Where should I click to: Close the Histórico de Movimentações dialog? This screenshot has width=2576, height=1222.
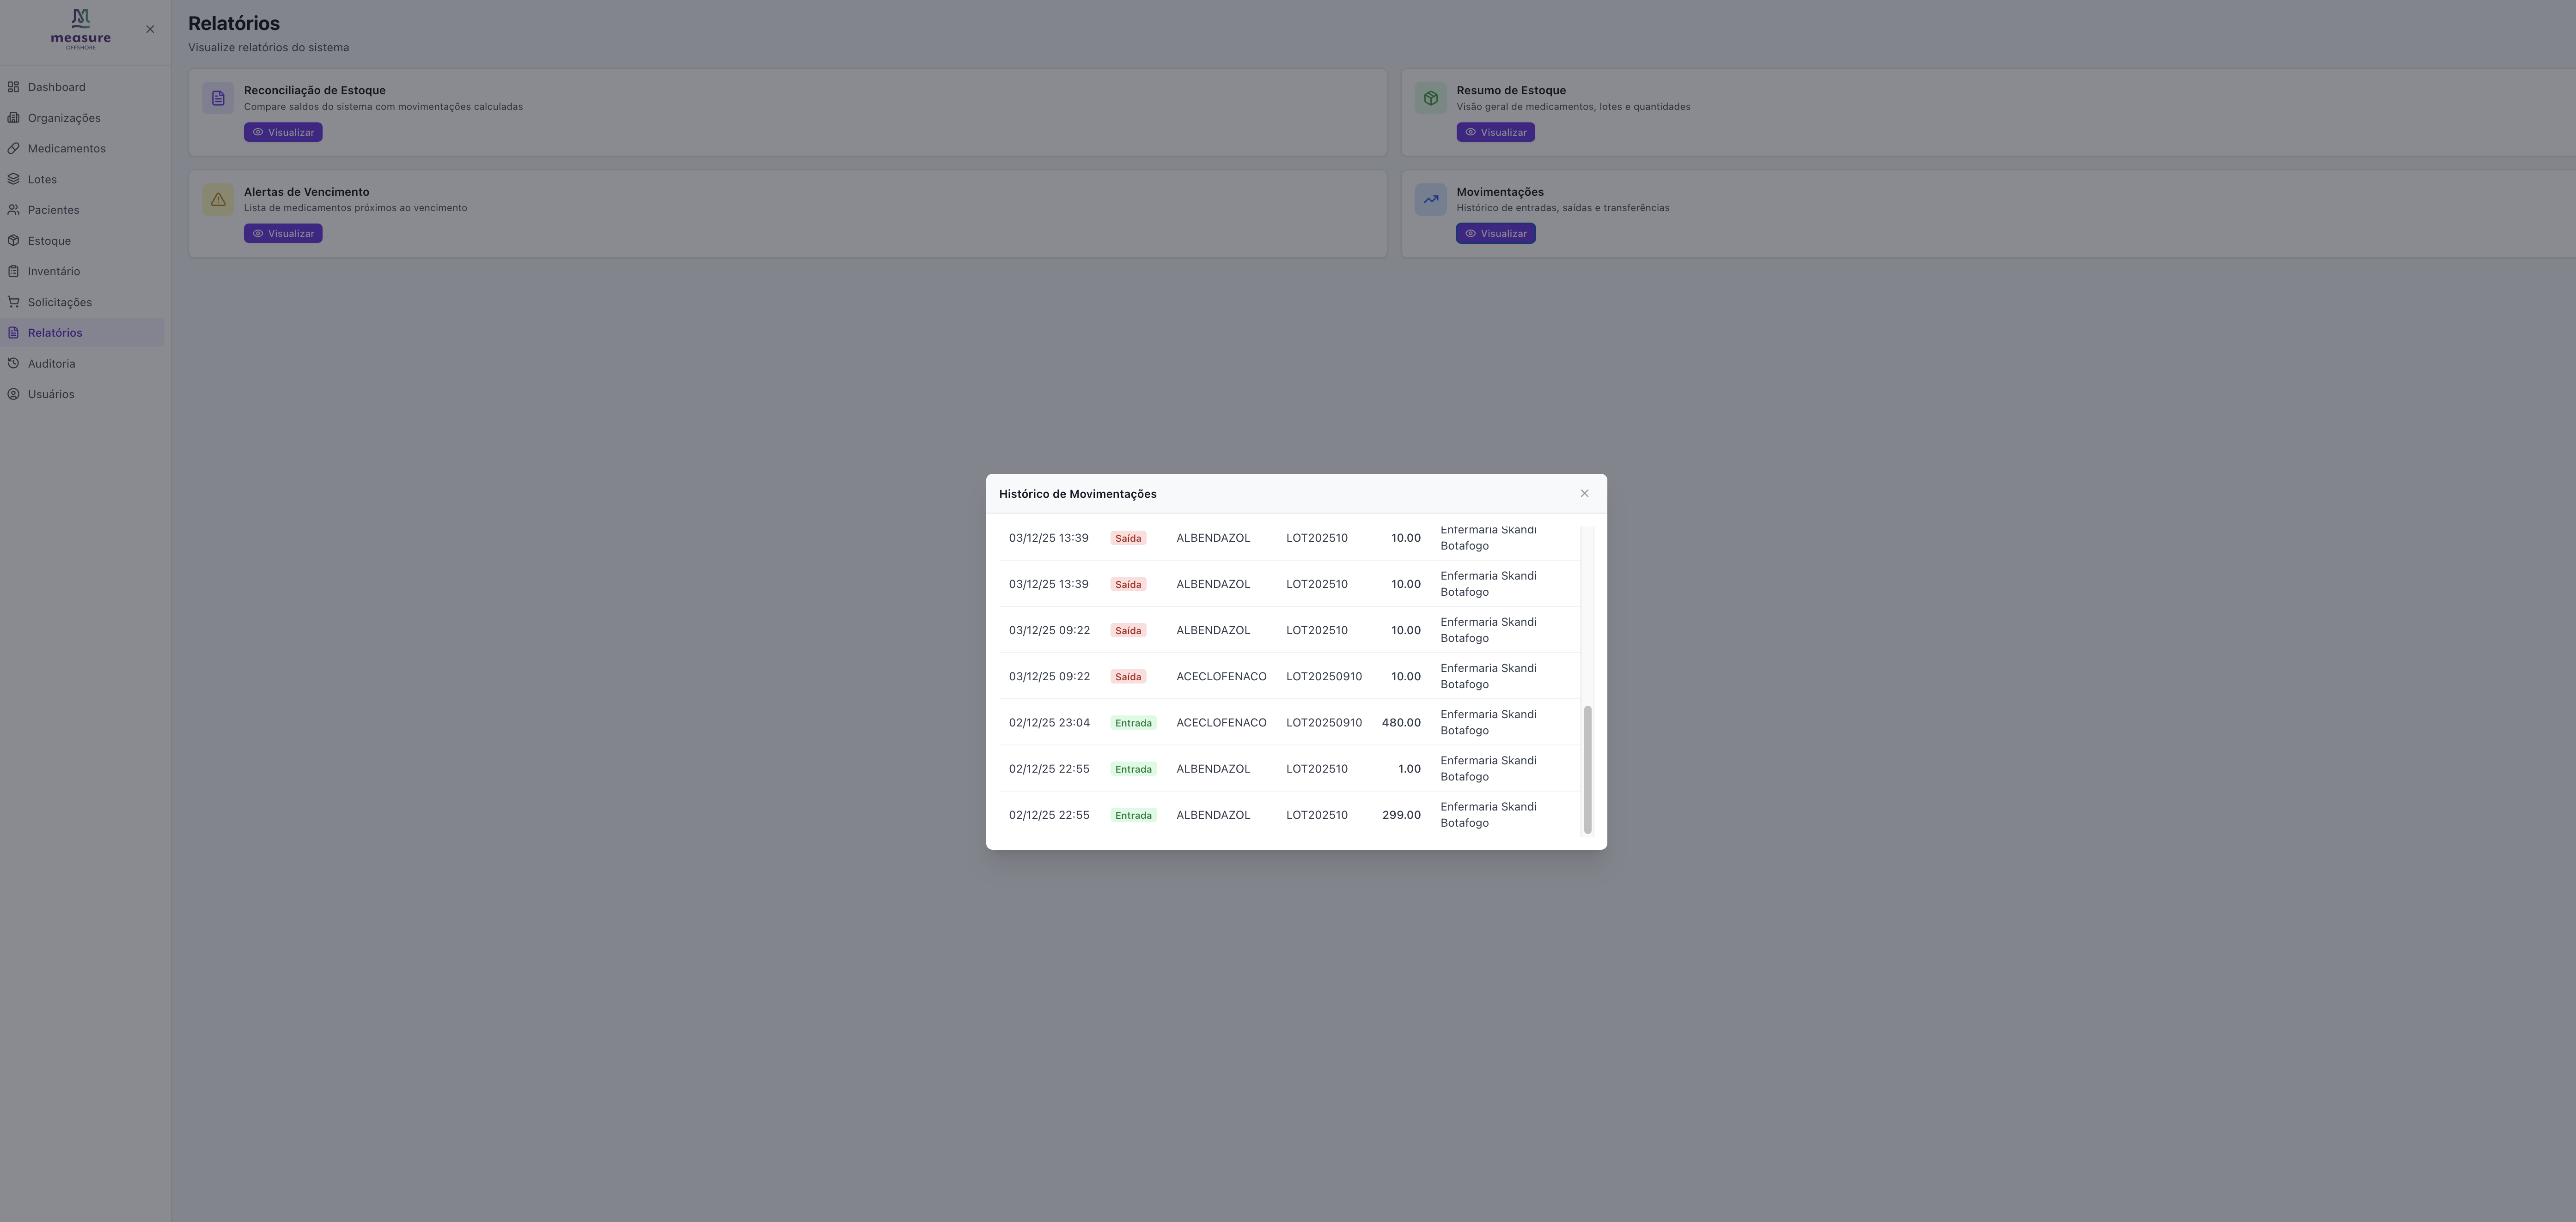point(1584,494)
